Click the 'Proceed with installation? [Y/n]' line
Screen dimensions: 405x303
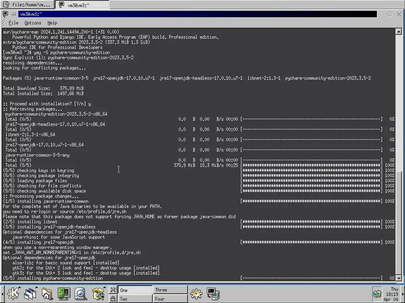click(x=47, y=104)
